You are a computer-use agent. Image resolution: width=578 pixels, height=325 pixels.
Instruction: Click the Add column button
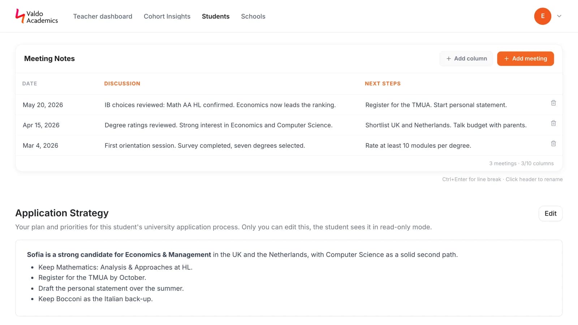point(466,58)
